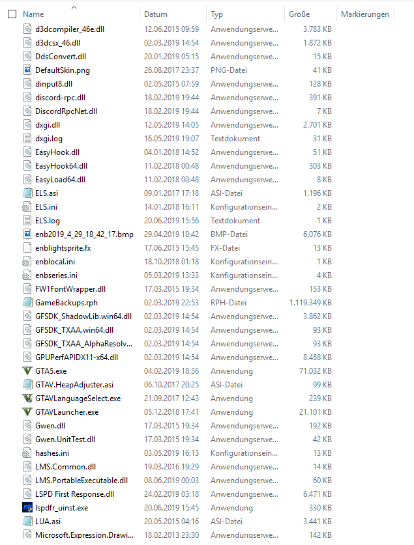Click the Gwen.dll file icon

point(27,425)
